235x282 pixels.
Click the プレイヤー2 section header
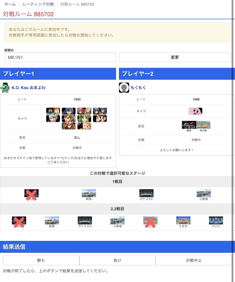pyautogui.click(x=177, y=74)
